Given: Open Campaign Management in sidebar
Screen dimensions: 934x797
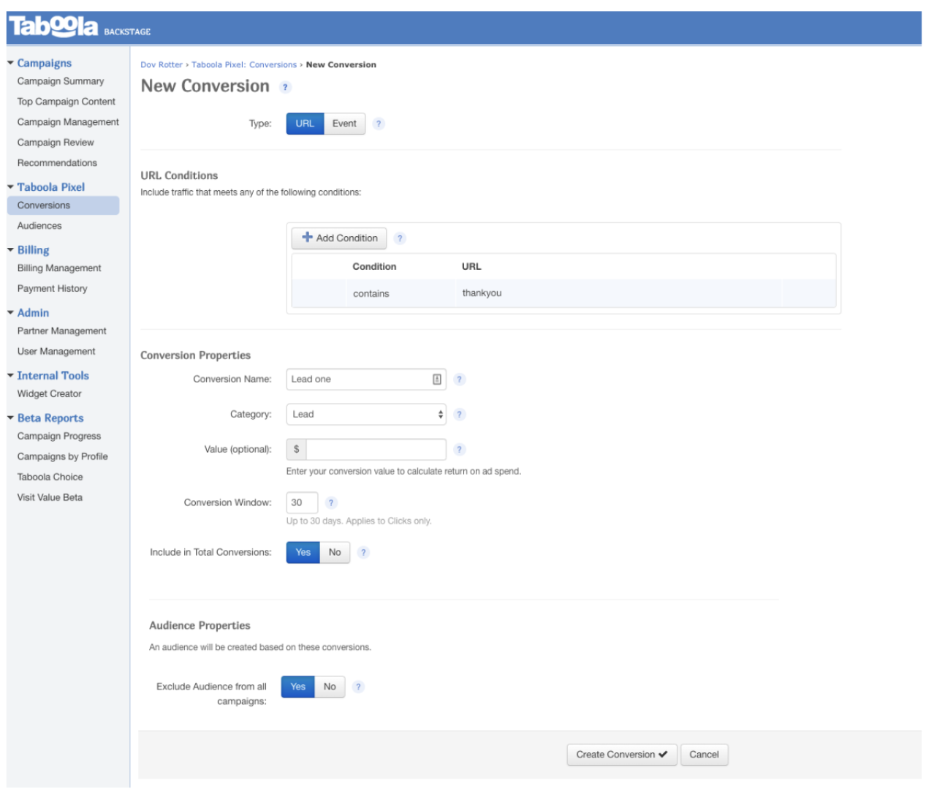Looking at the screenshot, I should [68, 122].
